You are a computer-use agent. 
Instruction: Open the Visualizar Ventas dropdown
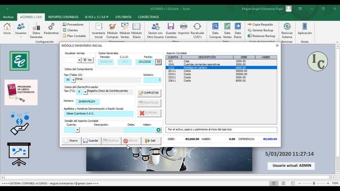tap(79, 60)
